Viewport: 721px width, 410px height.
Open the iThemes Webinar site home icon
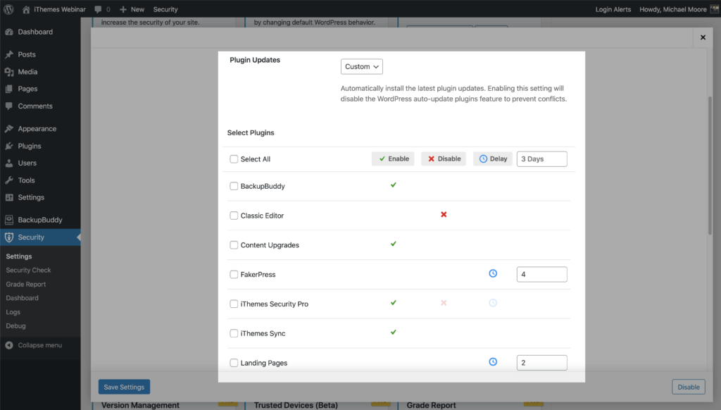pos(26,9)
